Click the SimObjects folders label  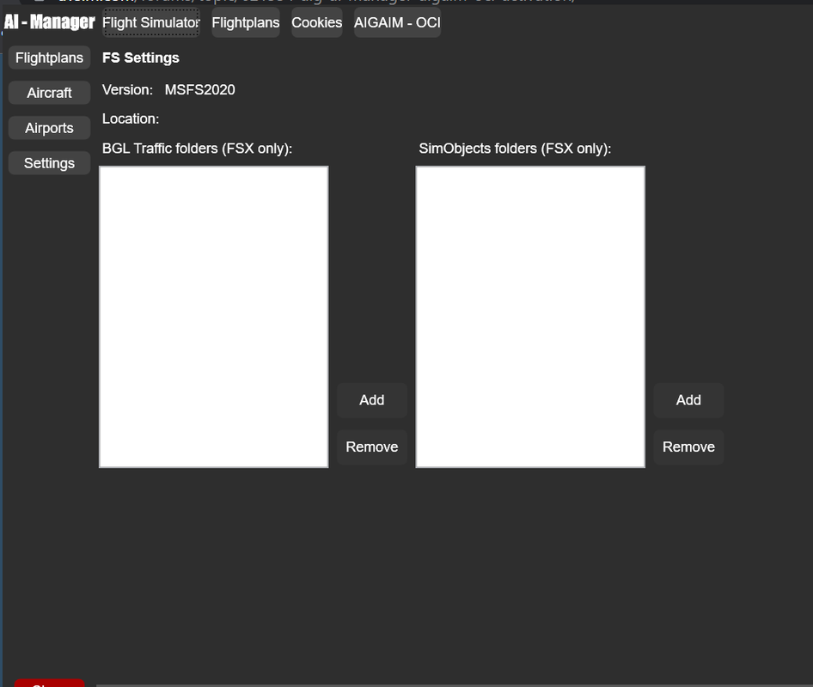click(515, 149)
